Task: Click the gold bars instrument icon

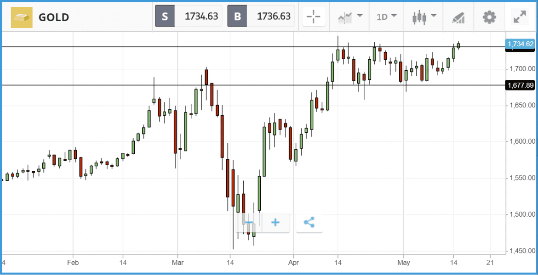Action: pyautogui.click(x=22, y=17)
